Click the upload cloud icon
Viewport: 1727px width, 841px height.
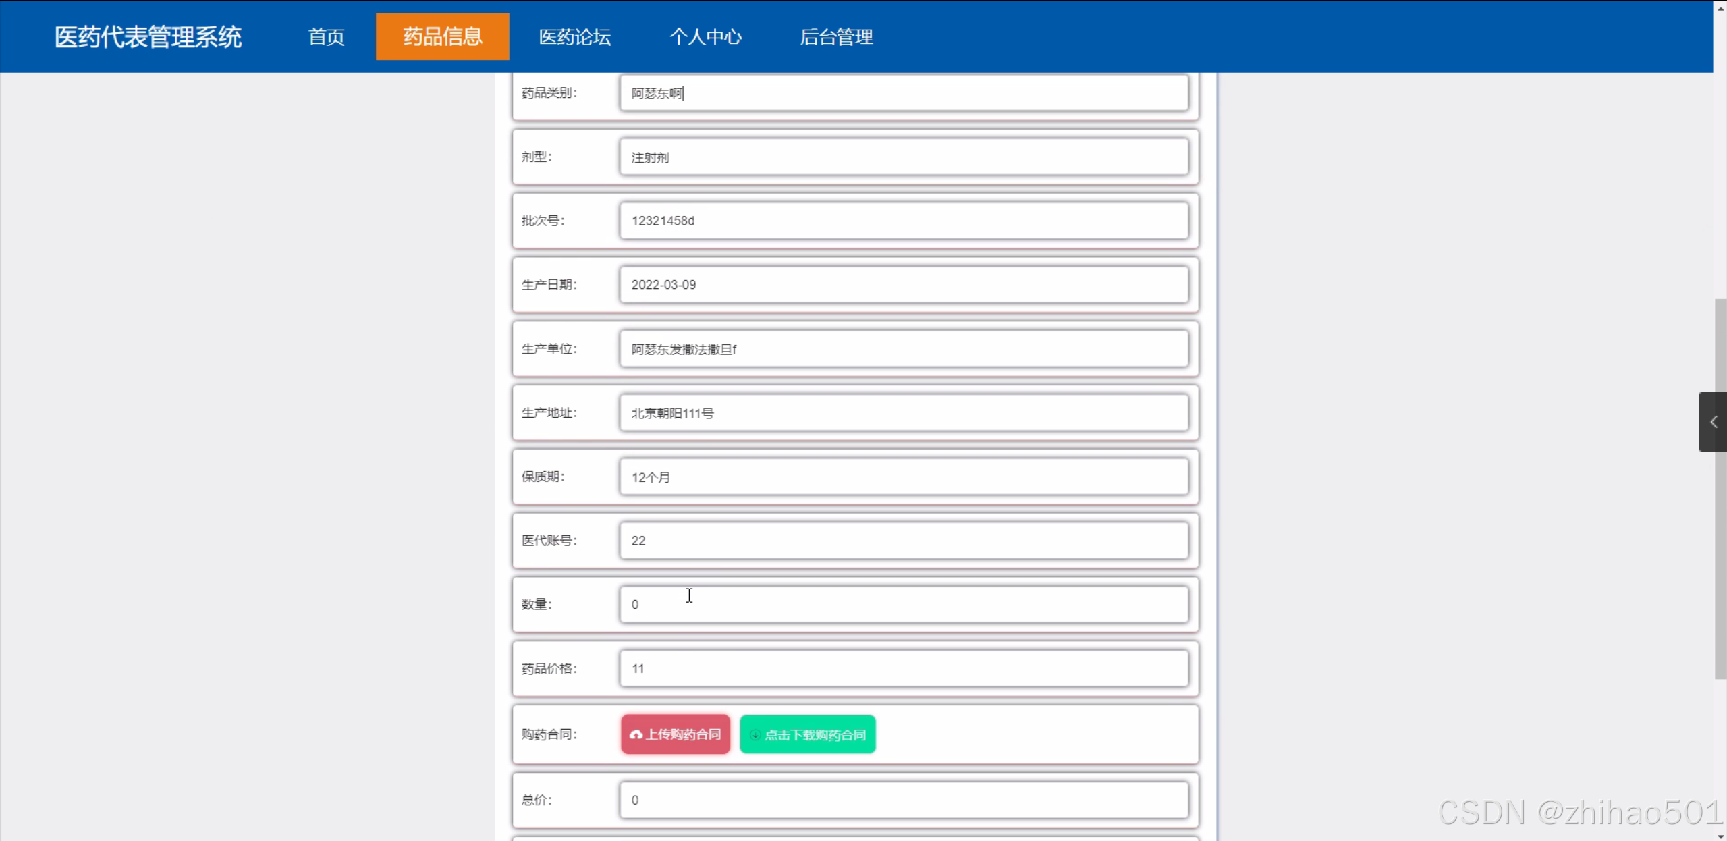pos(635,734)
